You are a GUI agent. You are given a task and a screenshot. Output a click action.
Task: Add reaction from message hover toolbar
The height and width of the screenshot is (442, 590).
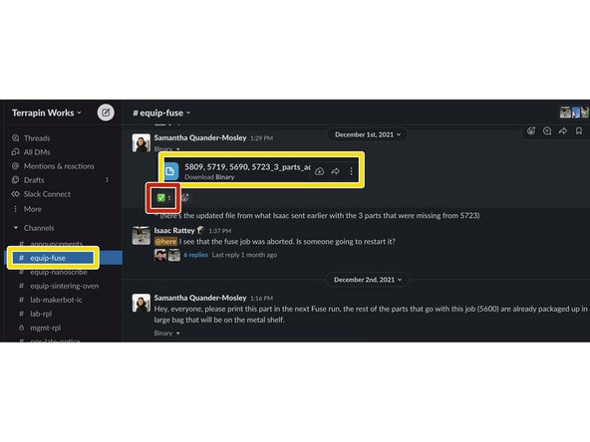point(531,130)
